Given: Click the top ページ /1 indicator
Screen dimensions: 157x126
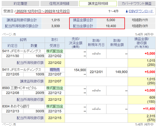Looking at the screenshot, I should pos(9,34).
